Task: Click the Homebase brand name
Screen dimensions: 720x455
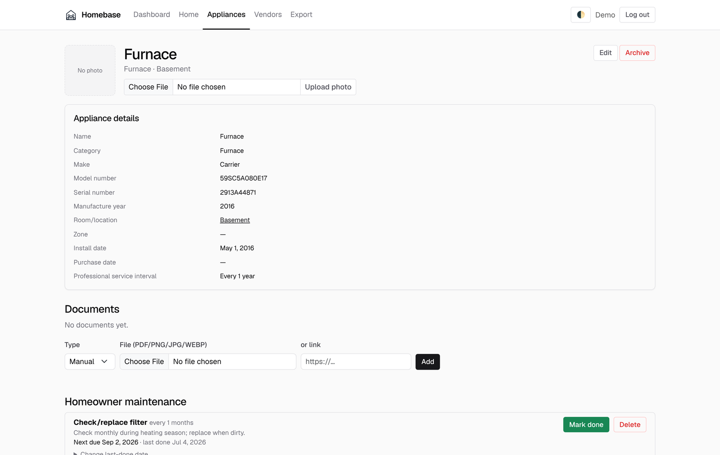Action: click(x=101, y=15)
